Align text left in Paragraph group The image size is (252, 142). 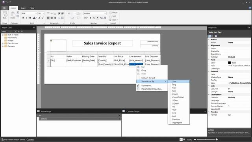tap(48, 18)
